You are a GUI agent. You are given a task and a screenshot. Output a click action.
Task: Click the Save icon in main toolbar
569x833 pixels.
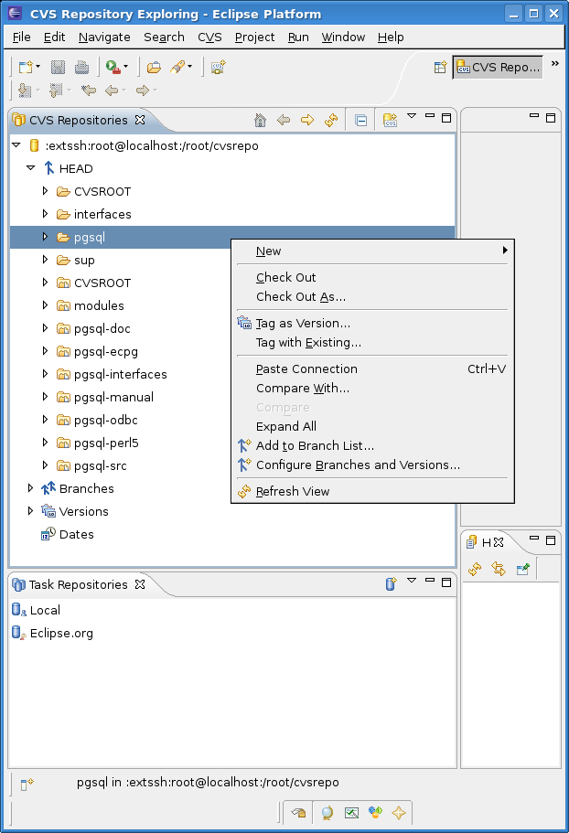coord(58,67)
